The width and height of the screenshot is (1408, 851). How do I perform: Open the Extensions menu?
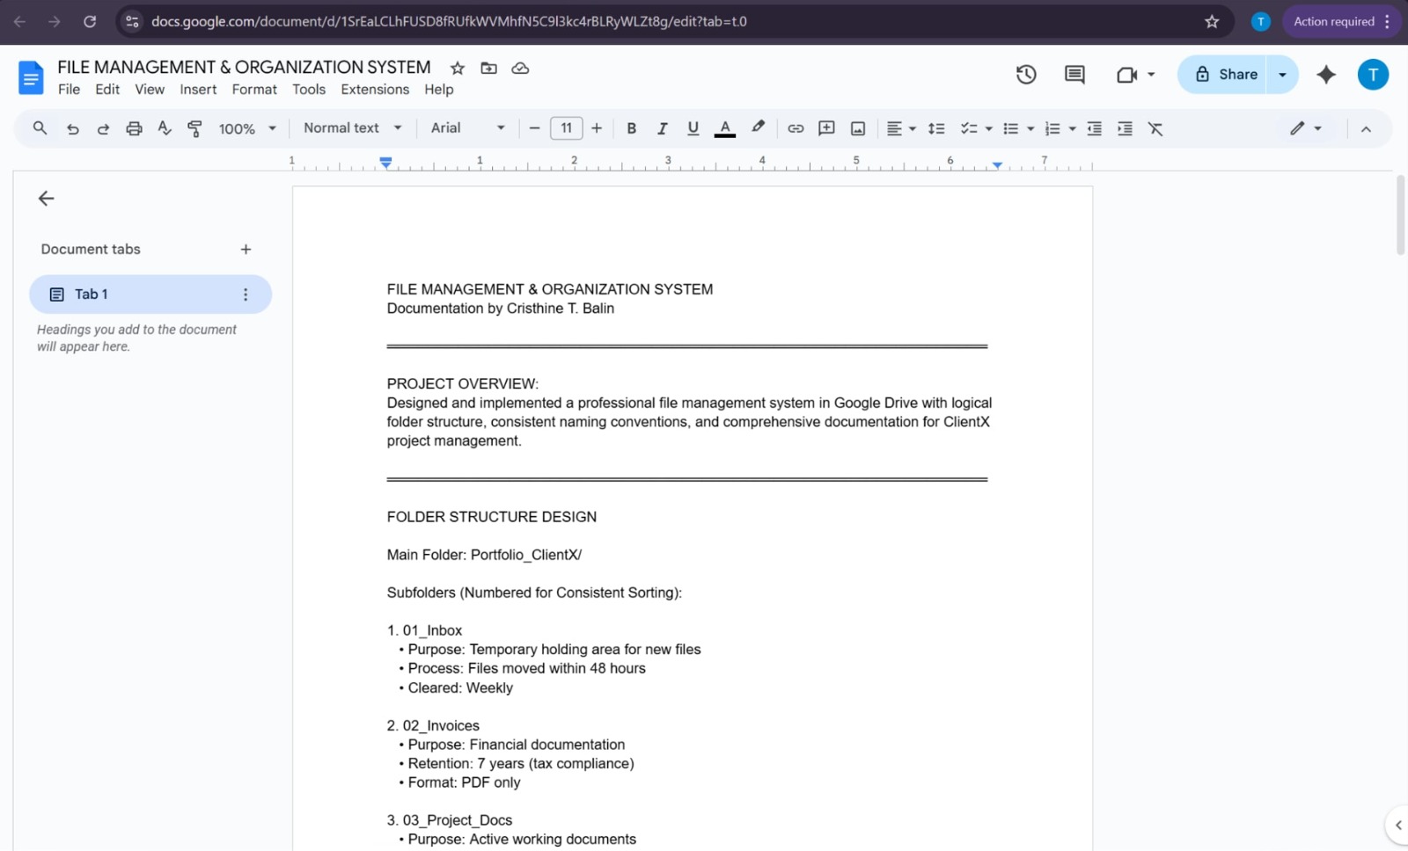pyautogui.click(x=375, y=90)
